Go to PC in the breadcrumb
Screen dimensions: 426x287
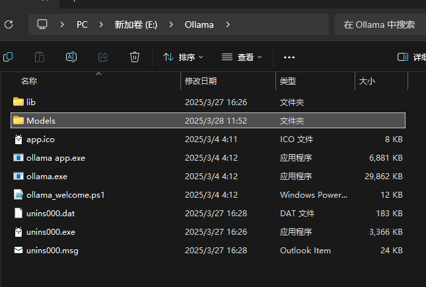click(x=82, y=24)
